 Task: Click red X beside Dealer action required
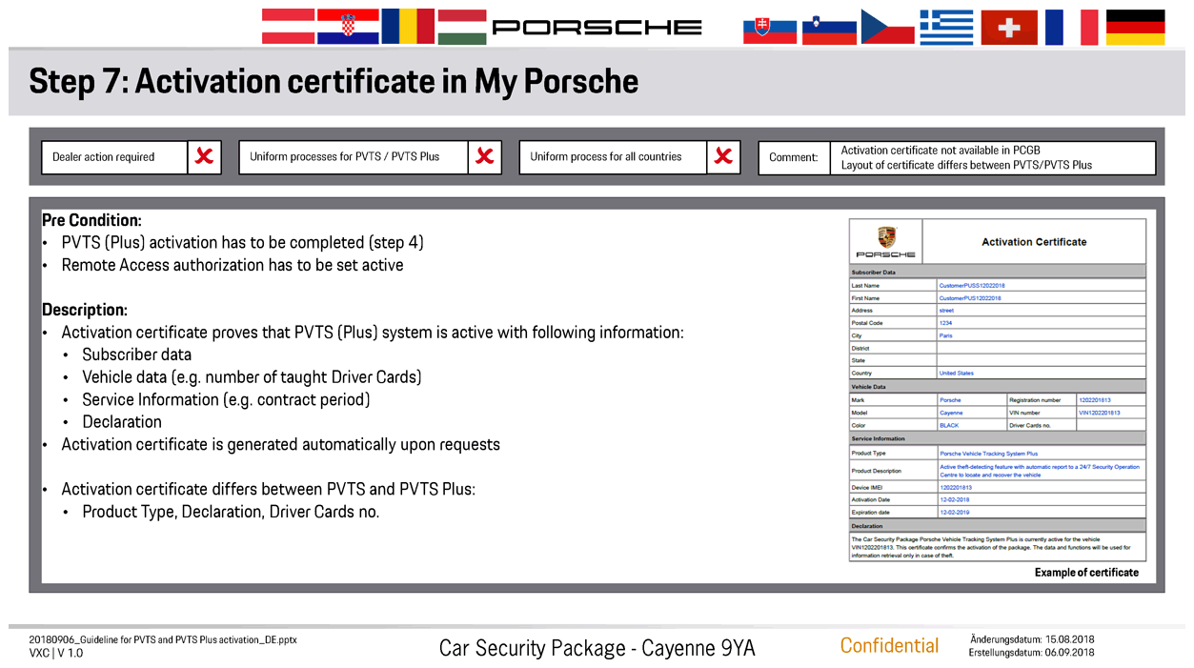pos(204,156)
